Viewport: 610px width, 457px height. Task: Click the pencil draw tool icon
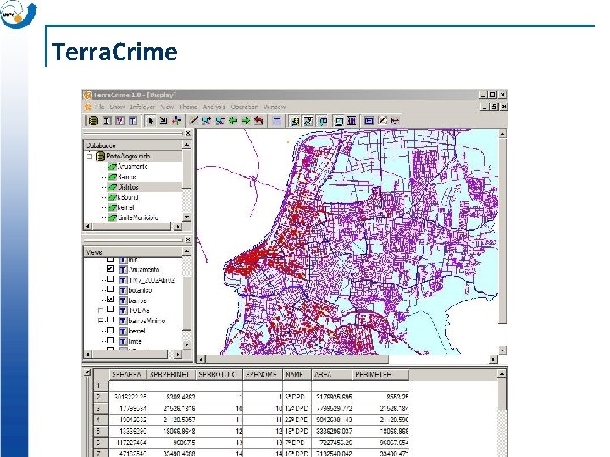point(194,121)
